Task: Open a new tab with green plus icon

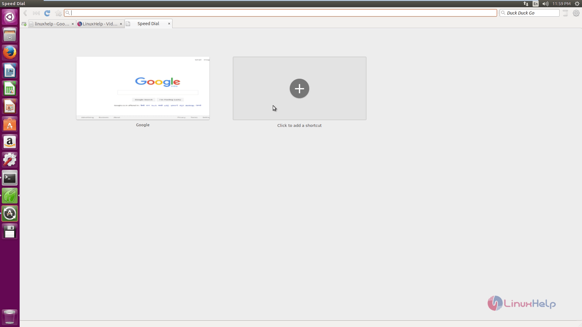Action: pos(24,24)
